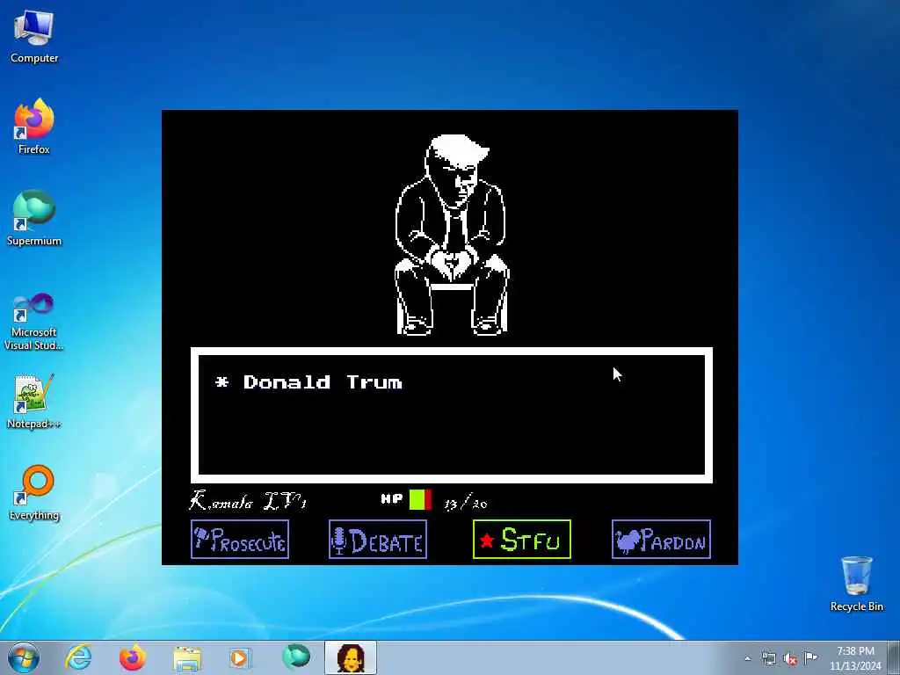Launch Internet Explorer from the taskbar

(78, 657)
